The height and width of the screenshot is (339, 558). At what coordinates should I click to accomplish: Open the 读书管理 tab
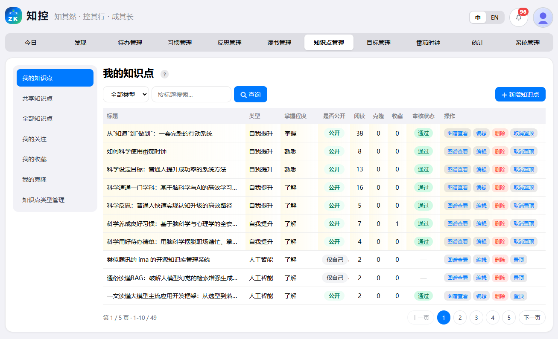point(279,43)
